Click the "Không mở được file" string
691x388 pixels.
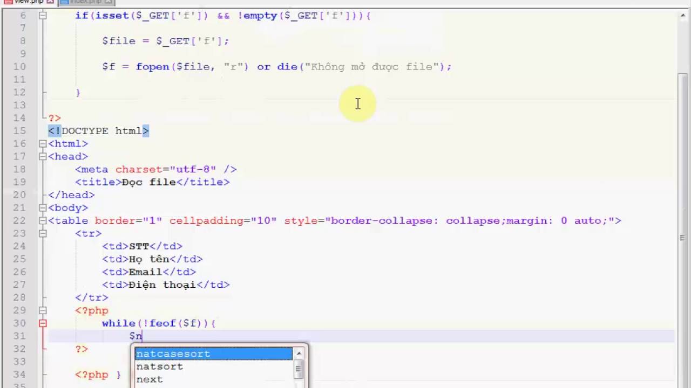(372, 67)
